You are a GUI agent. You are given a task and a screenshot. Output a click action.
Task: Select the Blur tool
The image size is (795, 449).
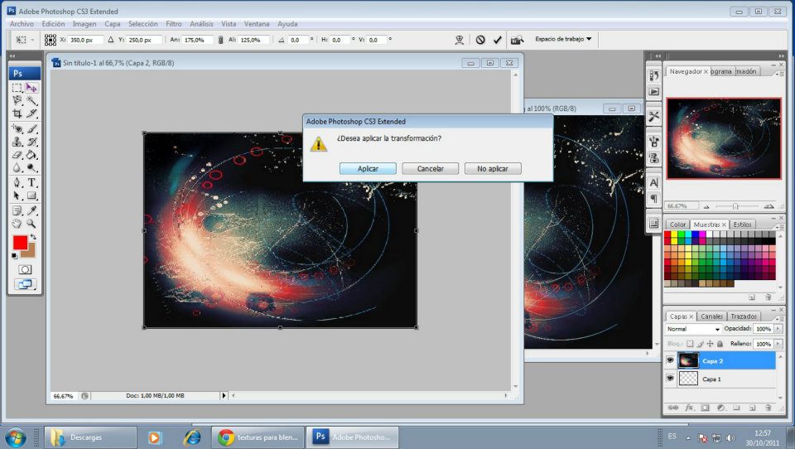(x=17, y=167)
